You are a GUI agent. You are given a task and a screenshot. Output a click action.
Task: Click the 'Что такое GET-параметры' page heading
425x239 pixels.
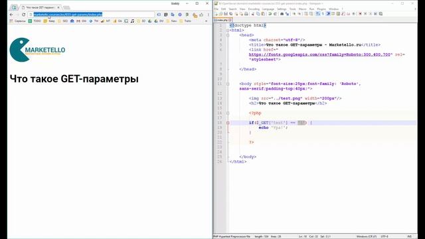[x=74, y=79]
